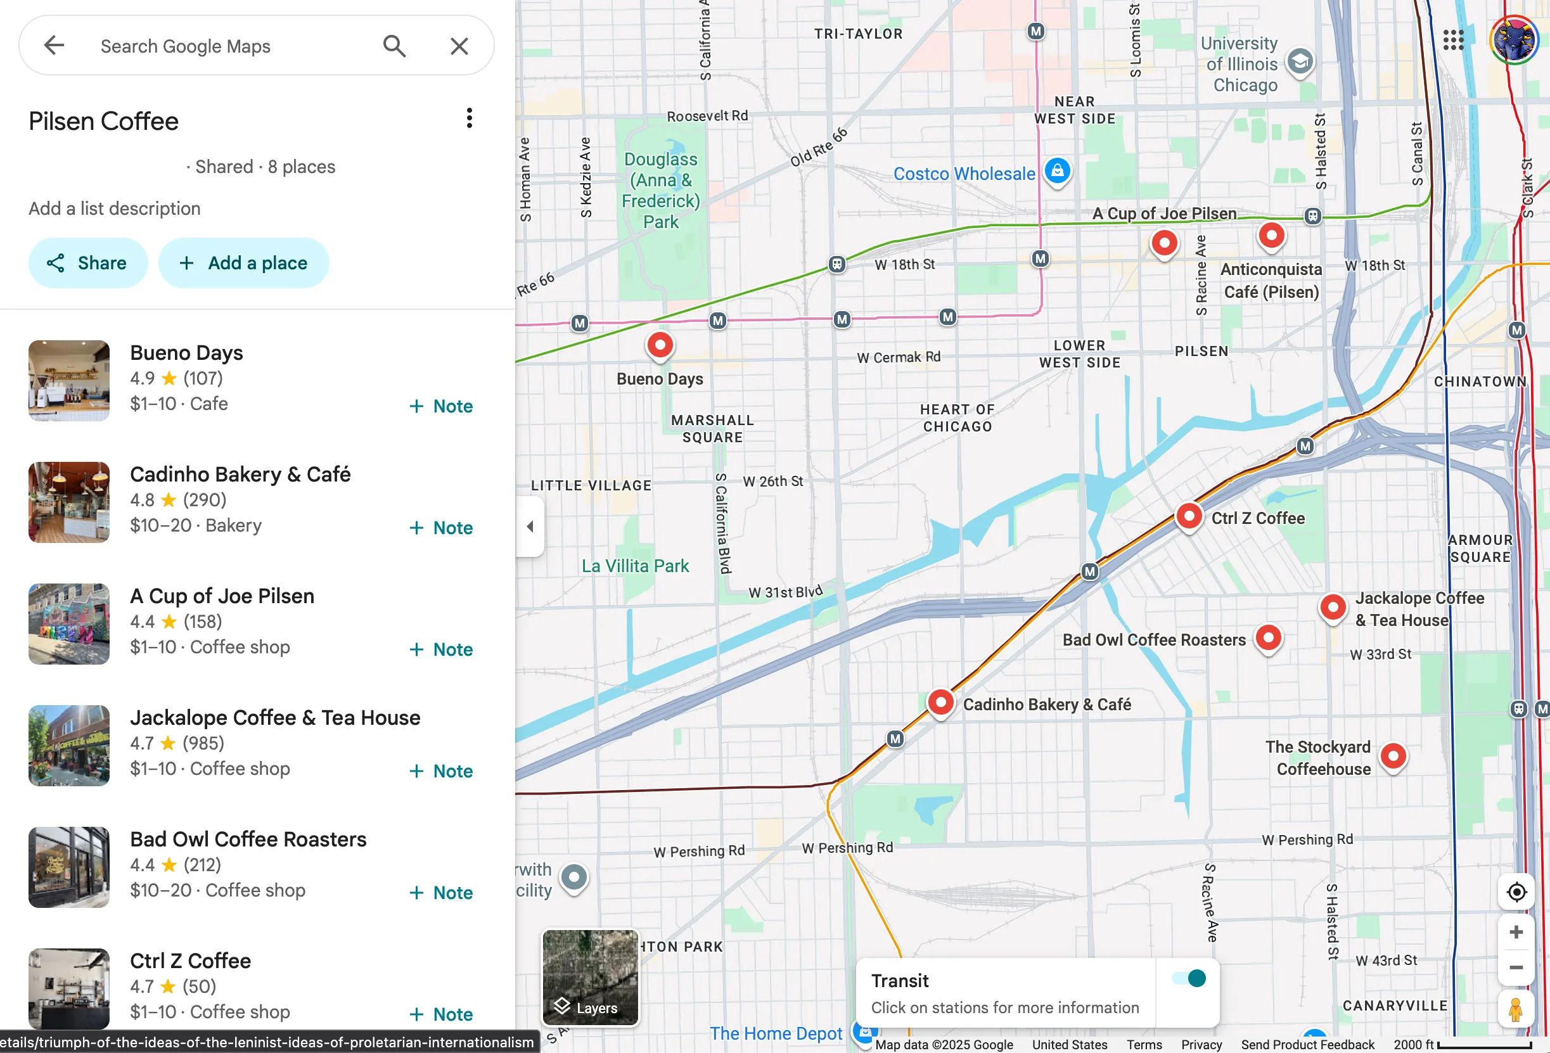Open the three-dot menu for Pilsen Coffee list
This screenshot has width=1550, height=1053.
pos(470,118)
